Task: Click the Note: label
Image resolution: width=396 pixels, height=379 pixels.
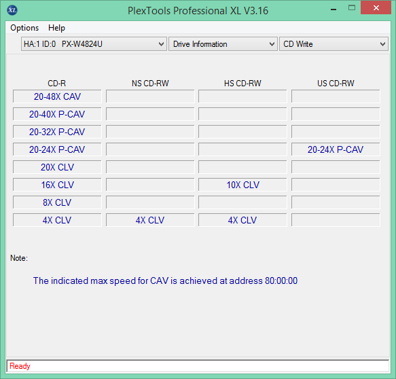Action: [19, 258]
